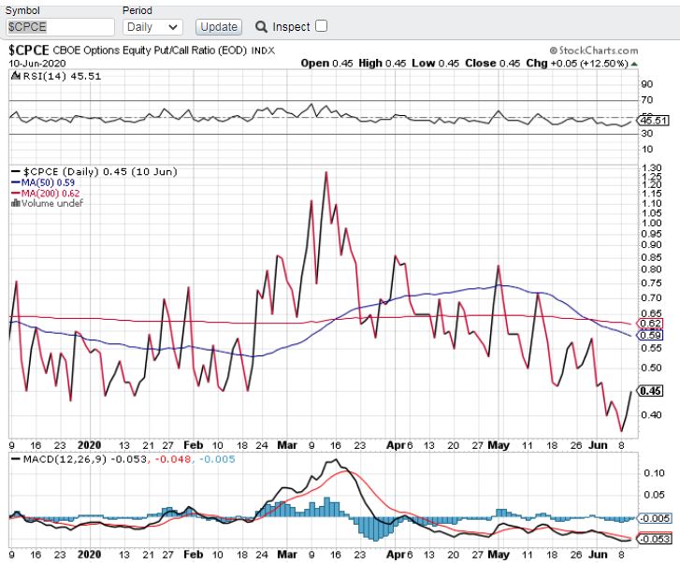
Task: Click the 0.45 last price tag on axis
Action: coord(650,391)
